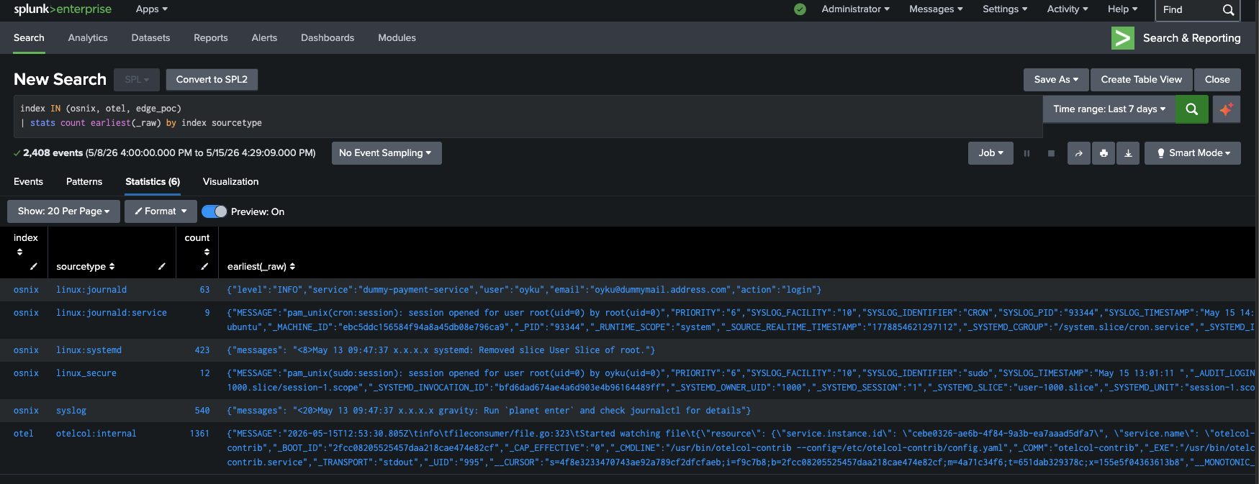Expand the Settings menu

pyautogui.click(x=1005, y=9)
